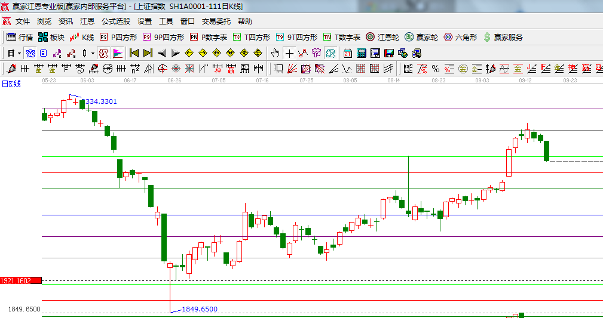Open the 交易委托 menu

(216, 21)
